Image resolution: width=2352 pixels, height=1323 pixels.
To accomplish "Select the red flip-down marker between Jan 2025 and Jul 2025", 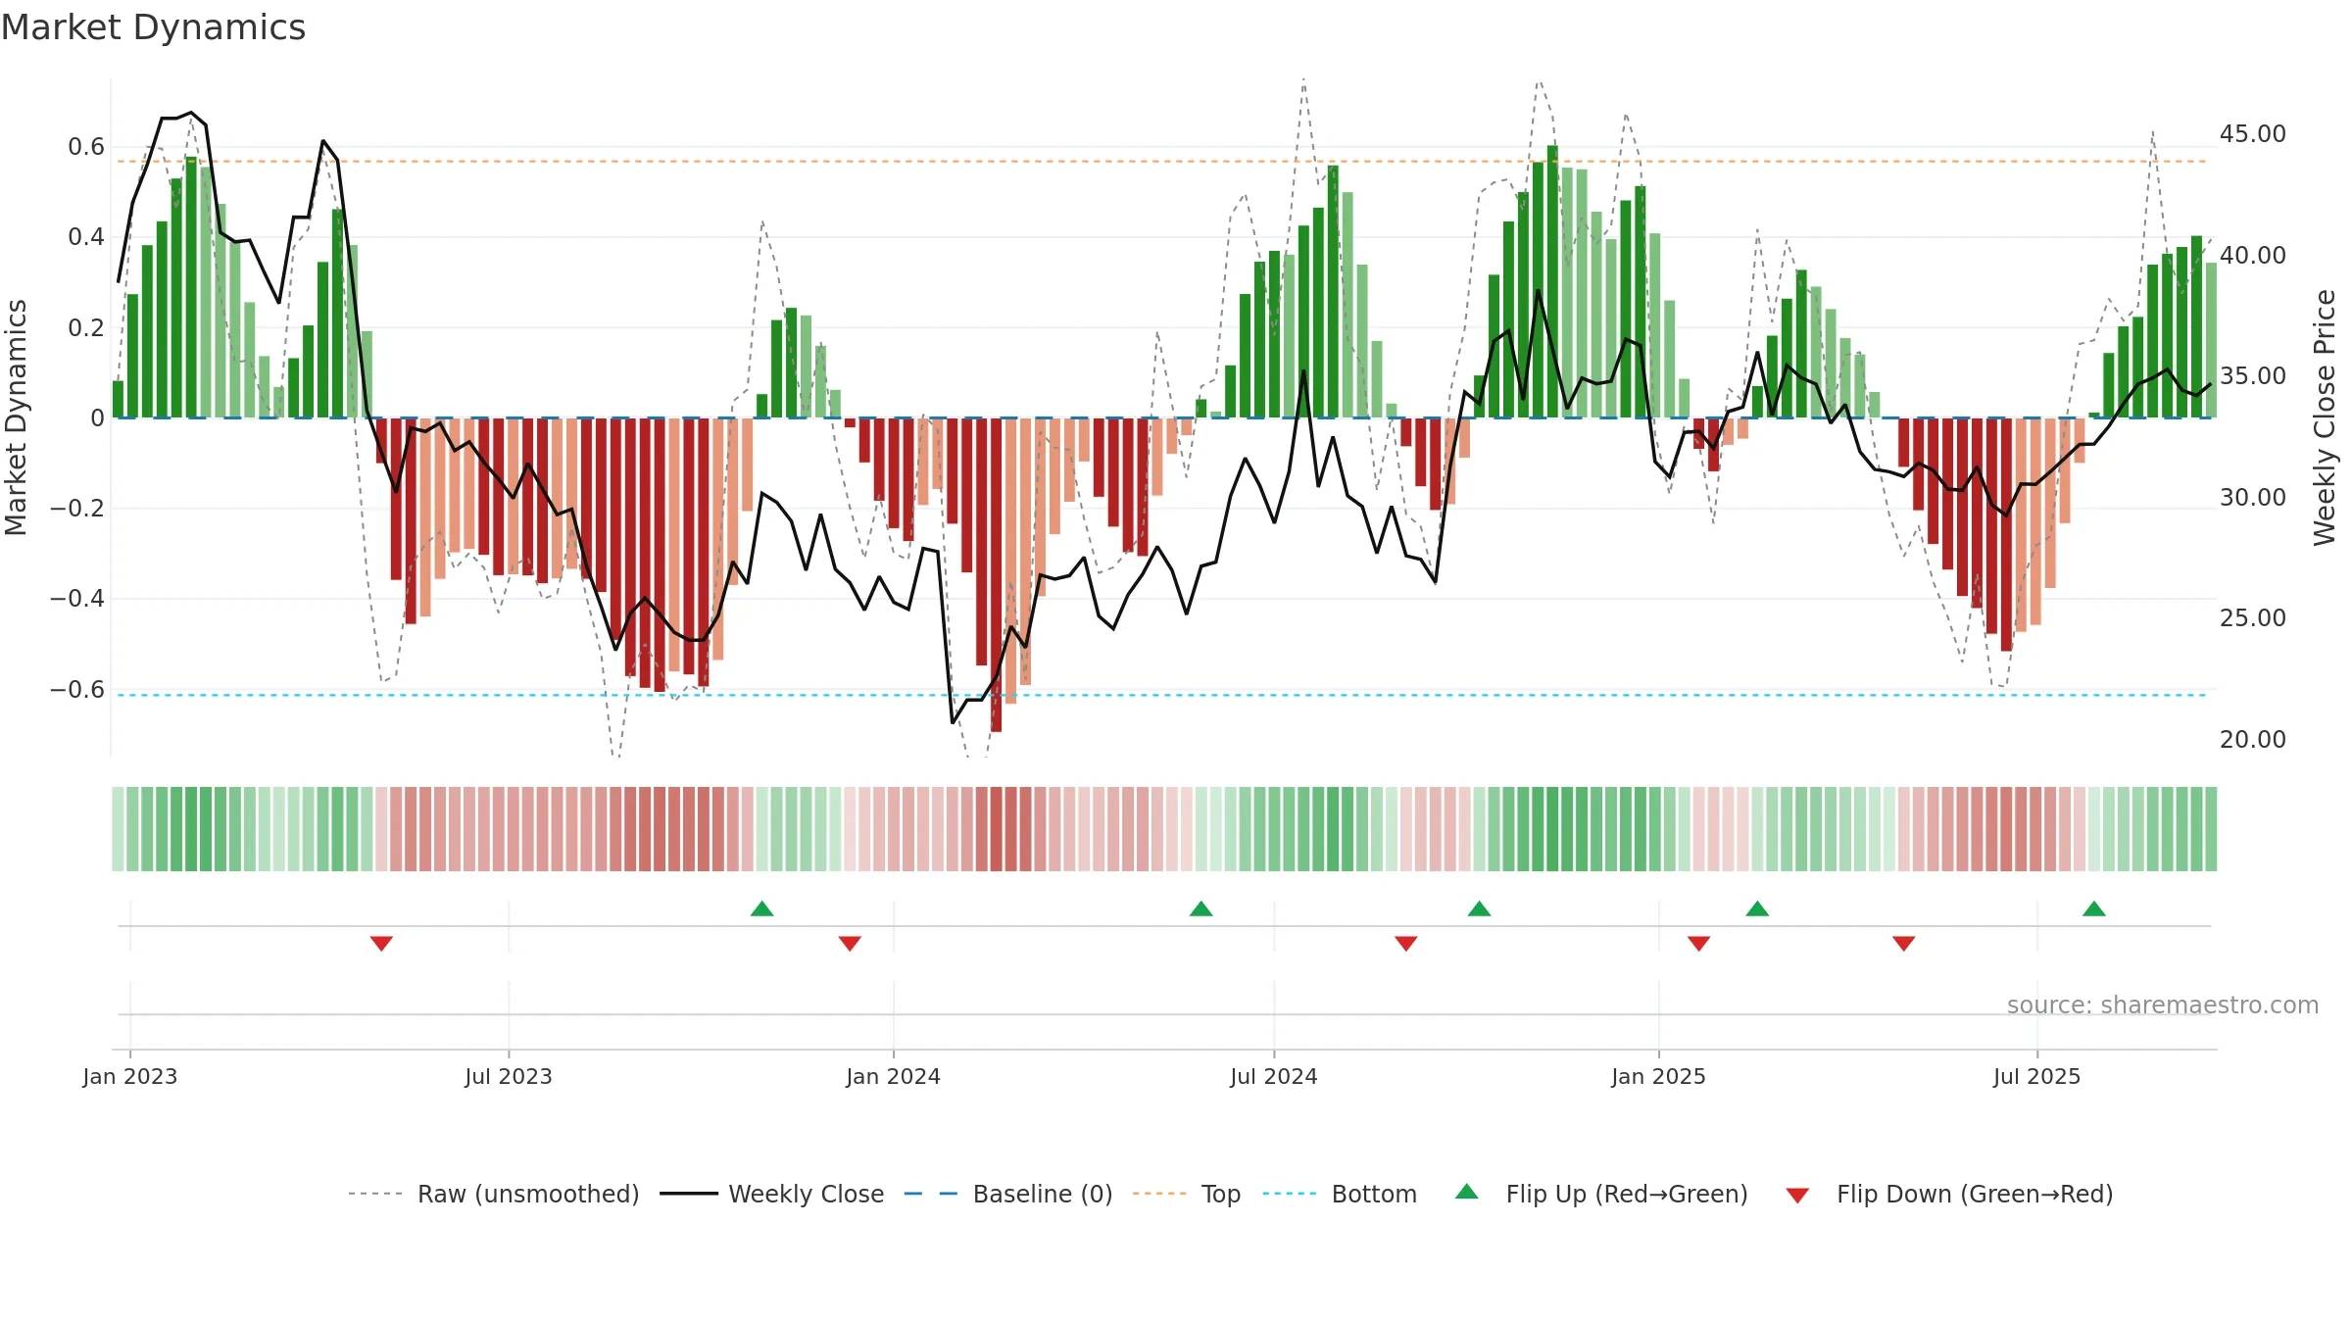I will [x=1904, y=943].
